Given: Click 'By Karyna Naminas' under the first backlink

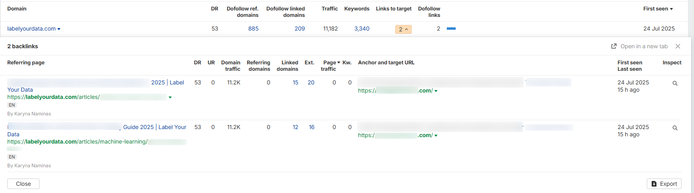Looking at the screenshot, I should pyautogui.click(x=29, y=114).
